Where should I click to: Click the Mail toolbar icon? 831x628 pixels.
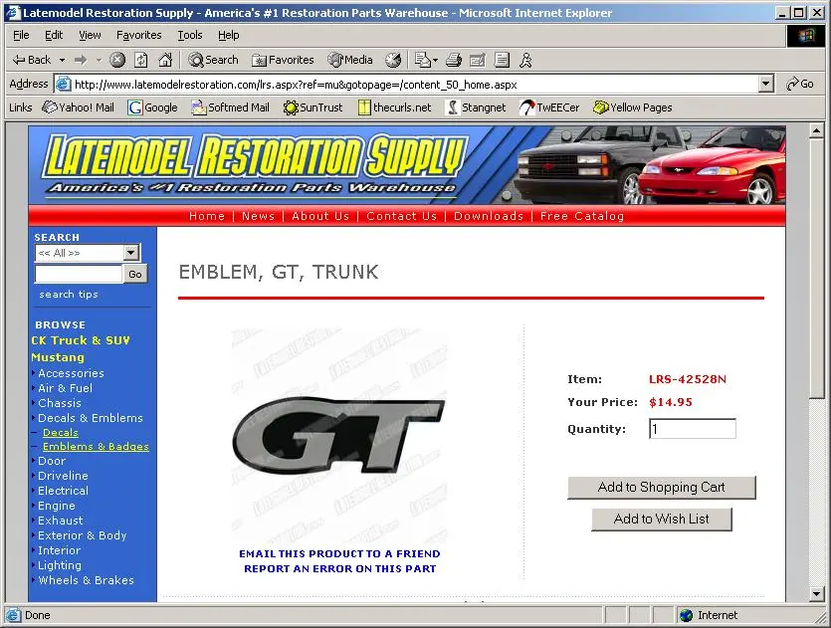click(x=422, y=60)
